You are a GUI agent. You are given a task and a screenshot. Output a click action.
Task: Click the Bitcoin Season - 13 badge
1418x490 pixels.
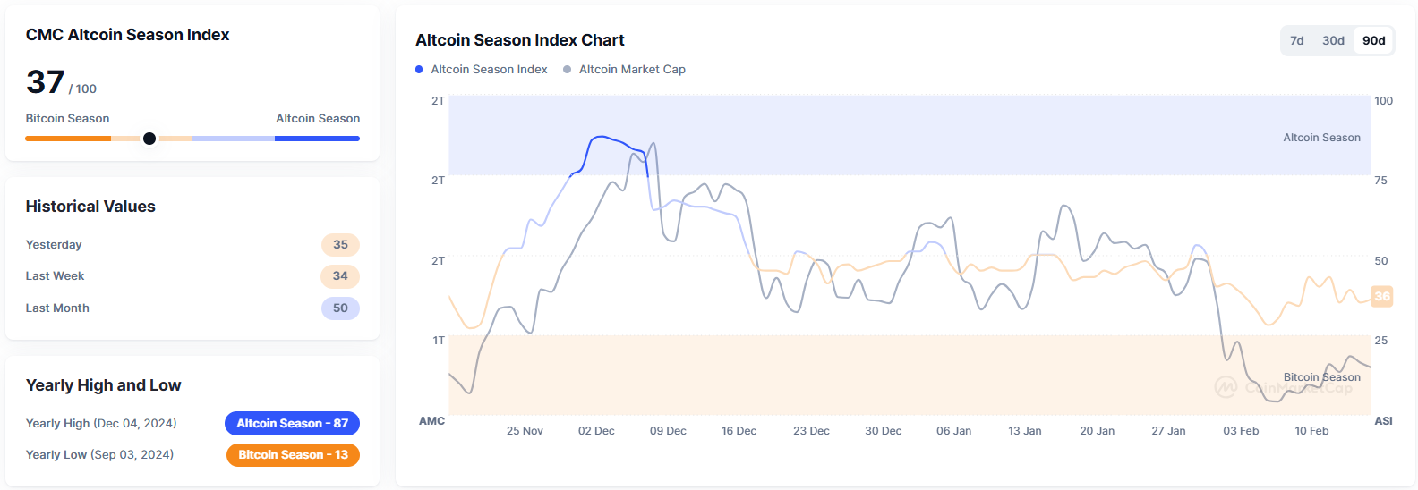pyautogui.click(x=293, y=455)
